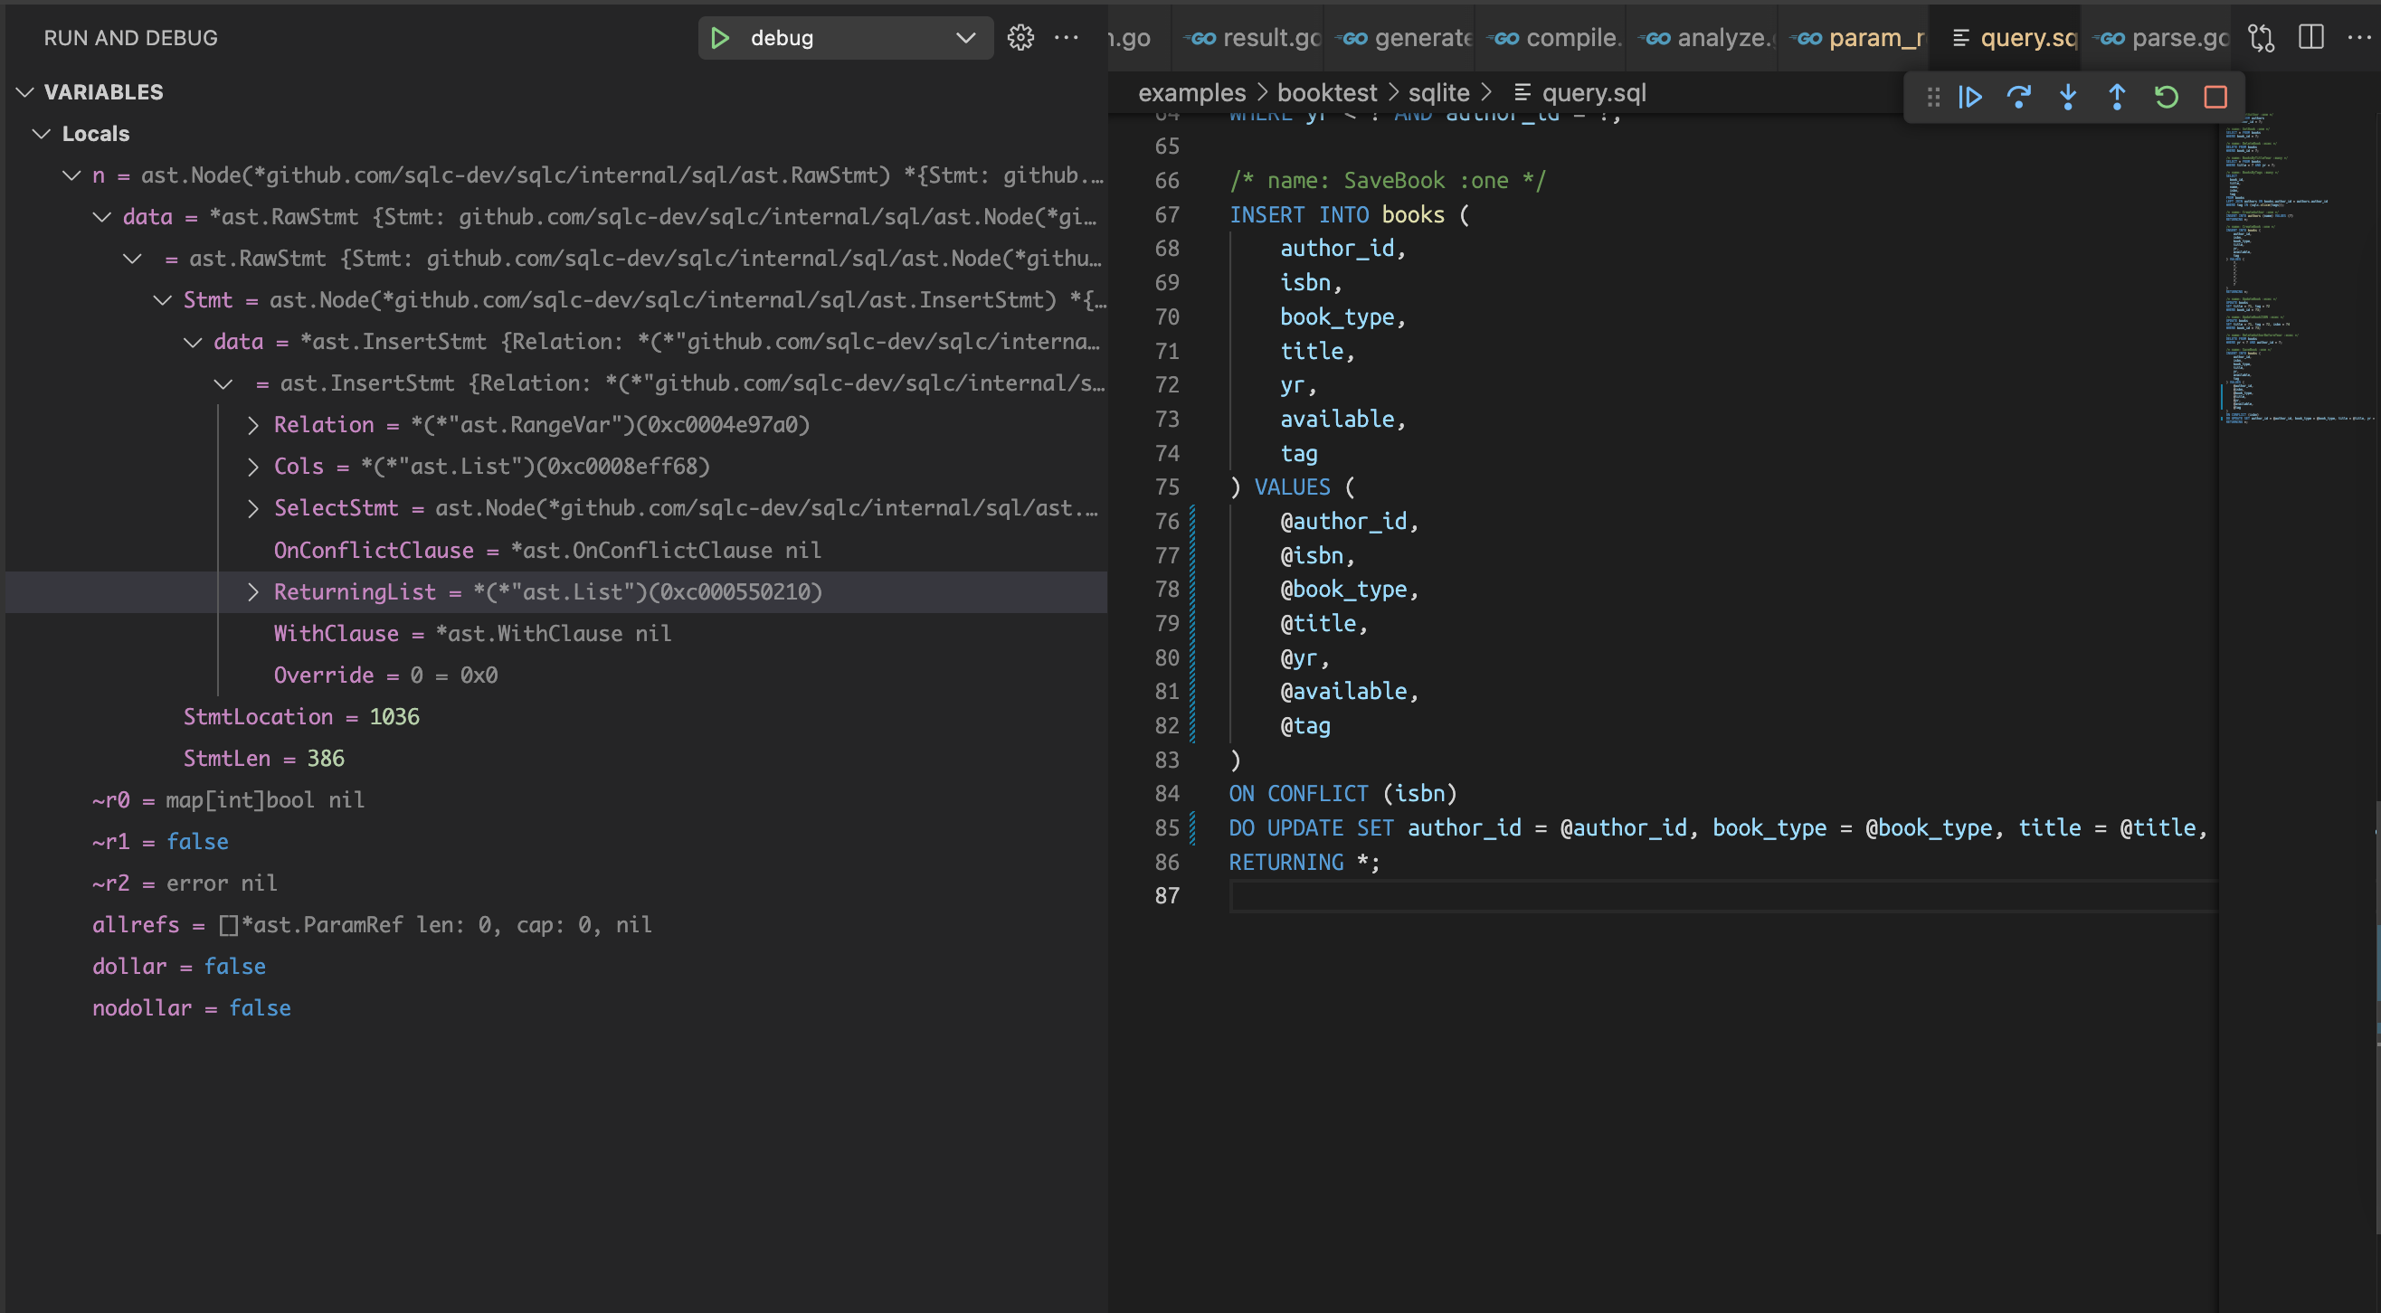Click the 'name: SaveBook :one' comment
The image size is (2381, 1313).
[1387, 181]
